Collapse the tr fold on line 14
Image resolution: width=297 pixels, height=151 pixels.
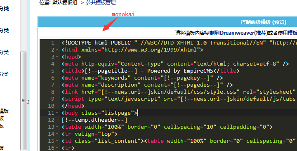pyautogui.click(x=57, y=134)
